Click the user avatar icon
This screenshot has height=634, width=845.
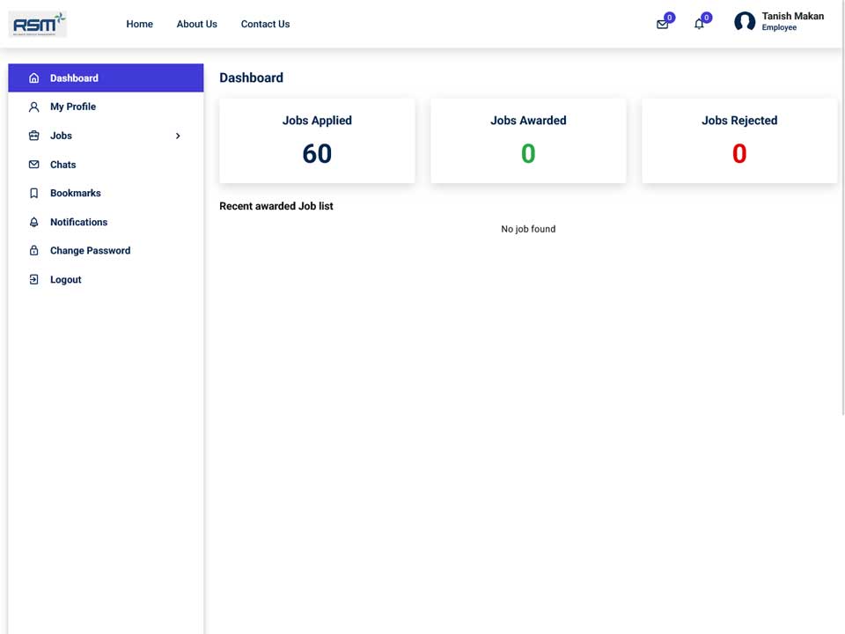click(745, 22)
